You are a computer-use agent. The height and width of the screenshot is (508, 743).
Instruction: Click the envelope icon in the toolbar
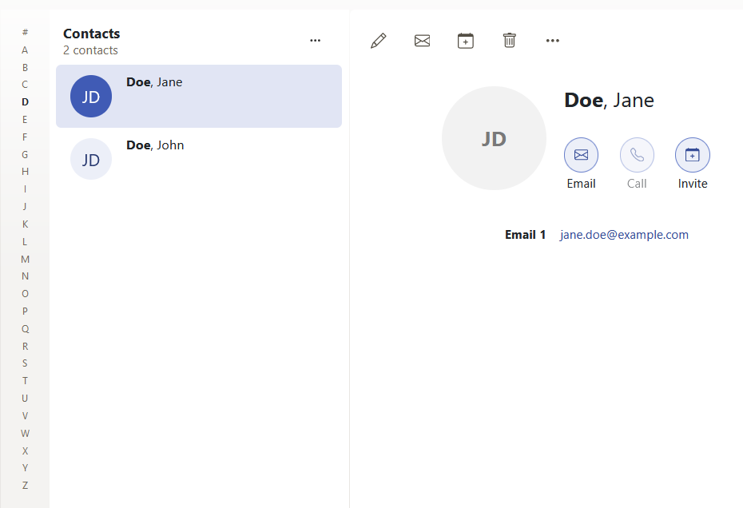(422, 41)
